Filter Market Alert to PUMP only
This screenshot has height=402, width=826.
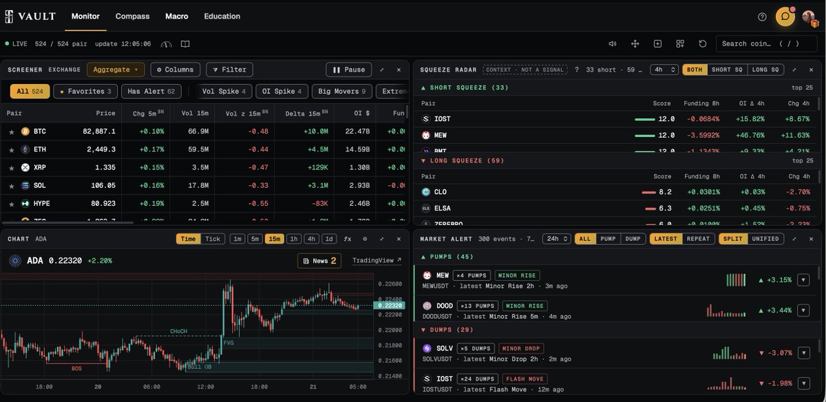tap(608, 239)
